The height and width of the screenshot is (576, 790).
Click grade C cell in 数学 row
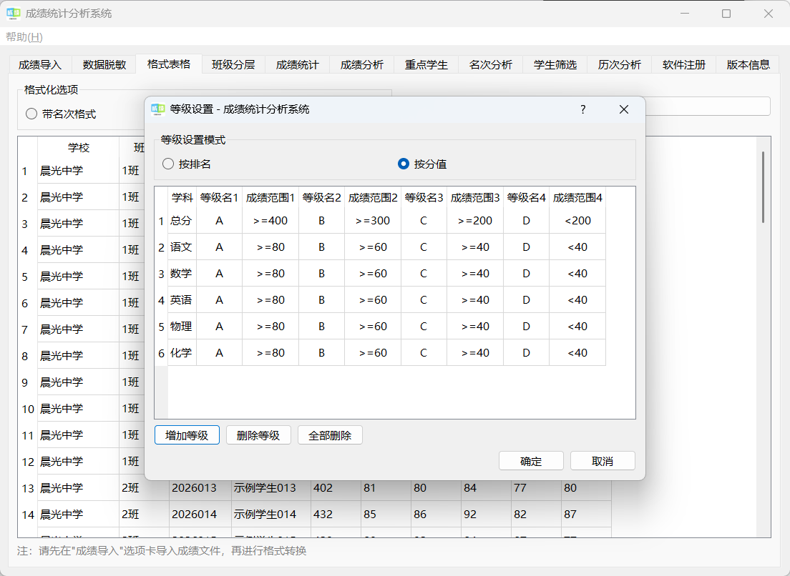(x=424, y=273)
